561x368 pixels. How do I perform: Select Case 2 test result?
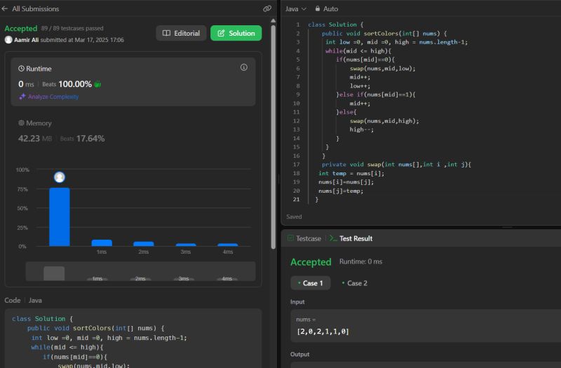355,283
